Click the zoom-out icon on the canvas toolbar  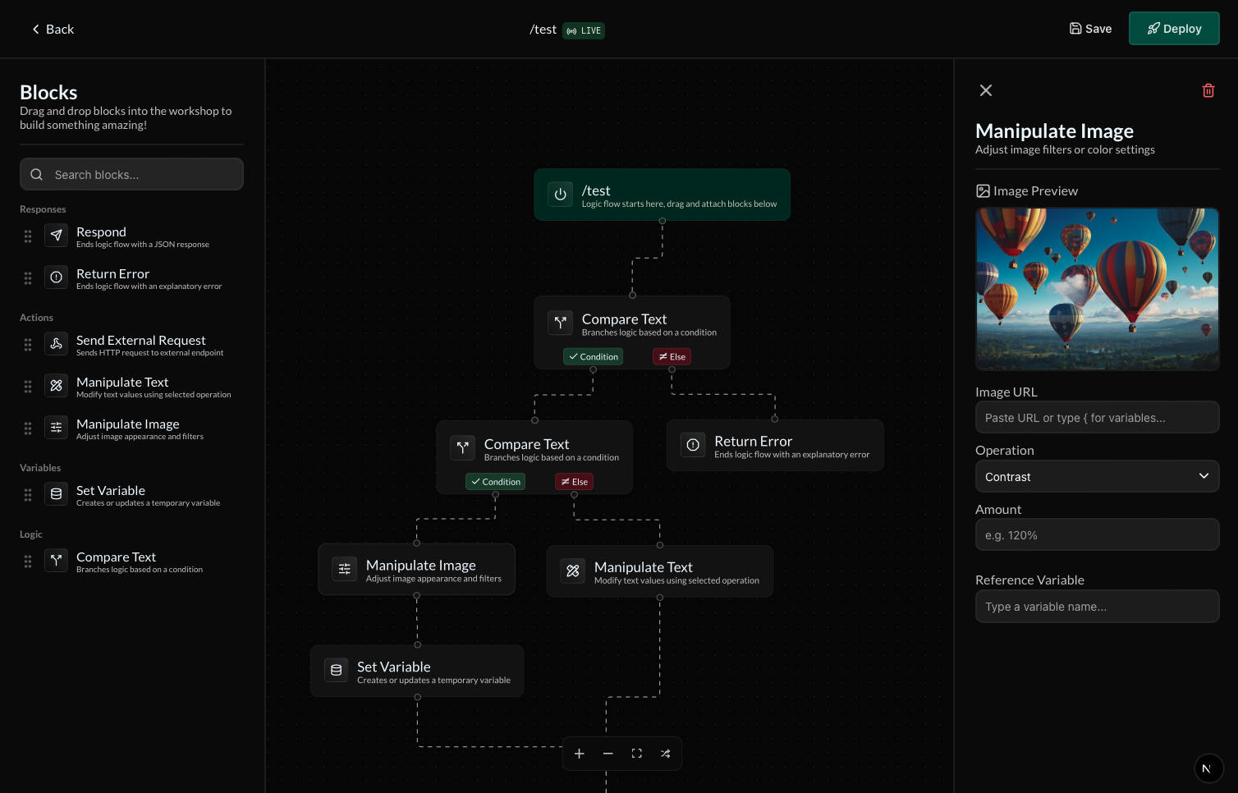(608, 754)
